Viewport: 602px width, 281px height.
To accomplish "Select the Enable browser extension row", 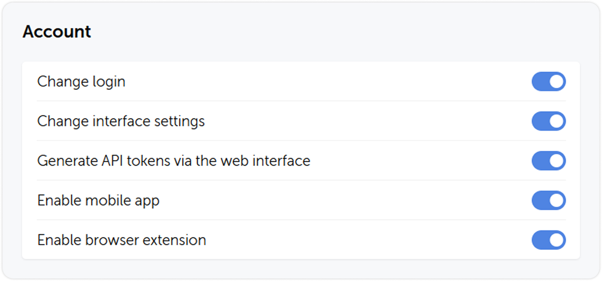I will coord(298,240).
